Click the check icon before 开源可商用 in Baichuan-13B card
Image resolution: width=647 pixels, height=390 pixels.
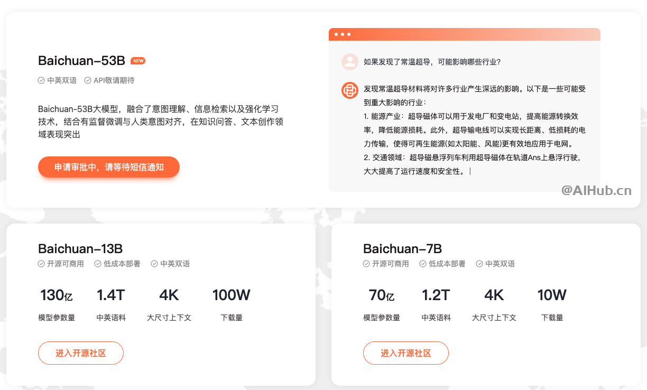click(41, 264)
